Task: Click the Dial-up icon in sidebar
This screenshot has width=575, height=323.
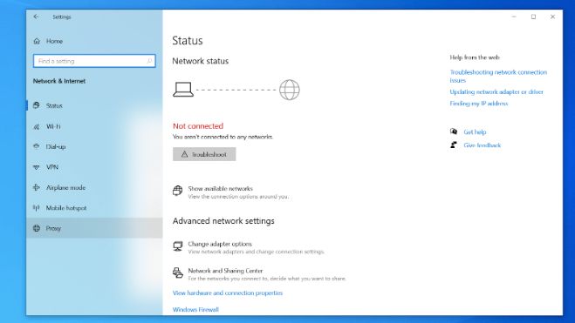Action: [37, 146]
